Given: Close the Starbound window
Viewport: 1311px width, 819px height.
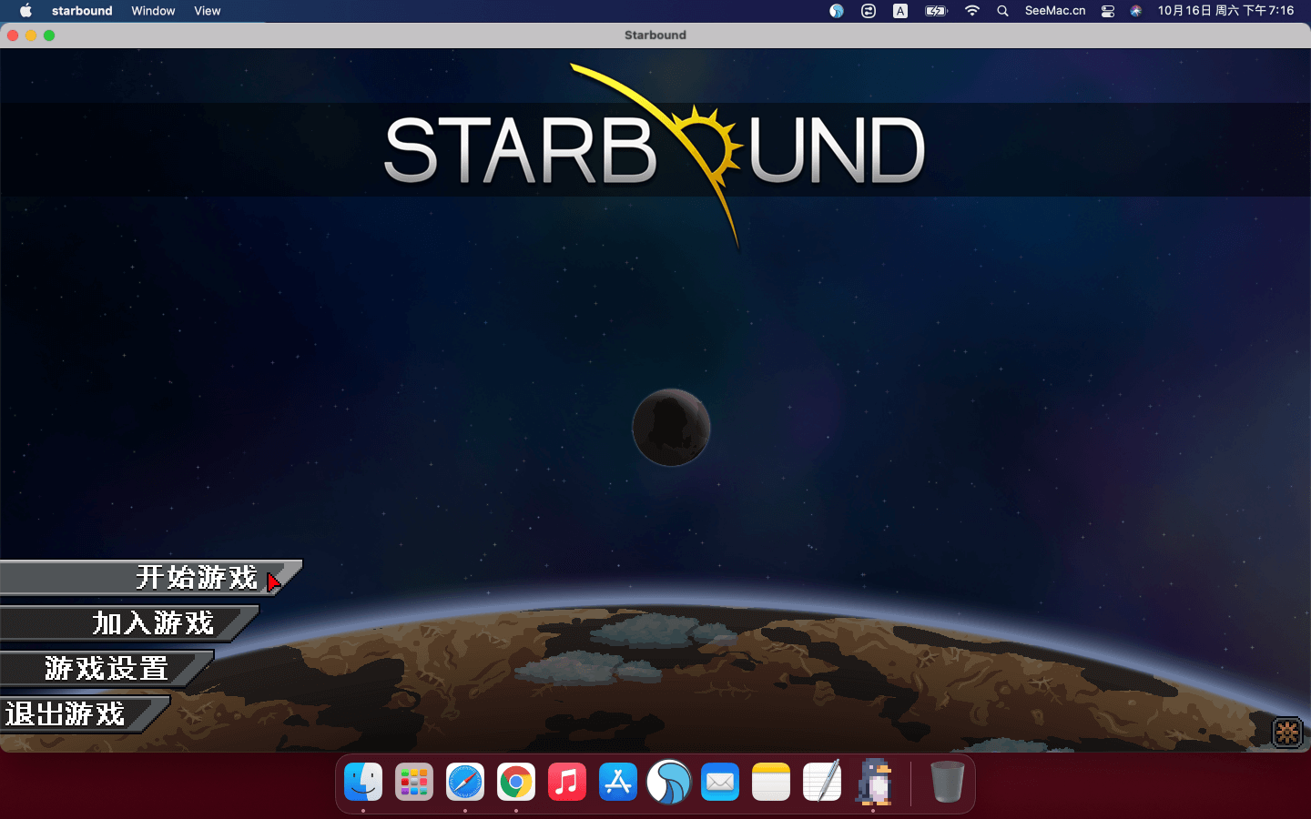Looking at the screenshot, I should (13, 35).
